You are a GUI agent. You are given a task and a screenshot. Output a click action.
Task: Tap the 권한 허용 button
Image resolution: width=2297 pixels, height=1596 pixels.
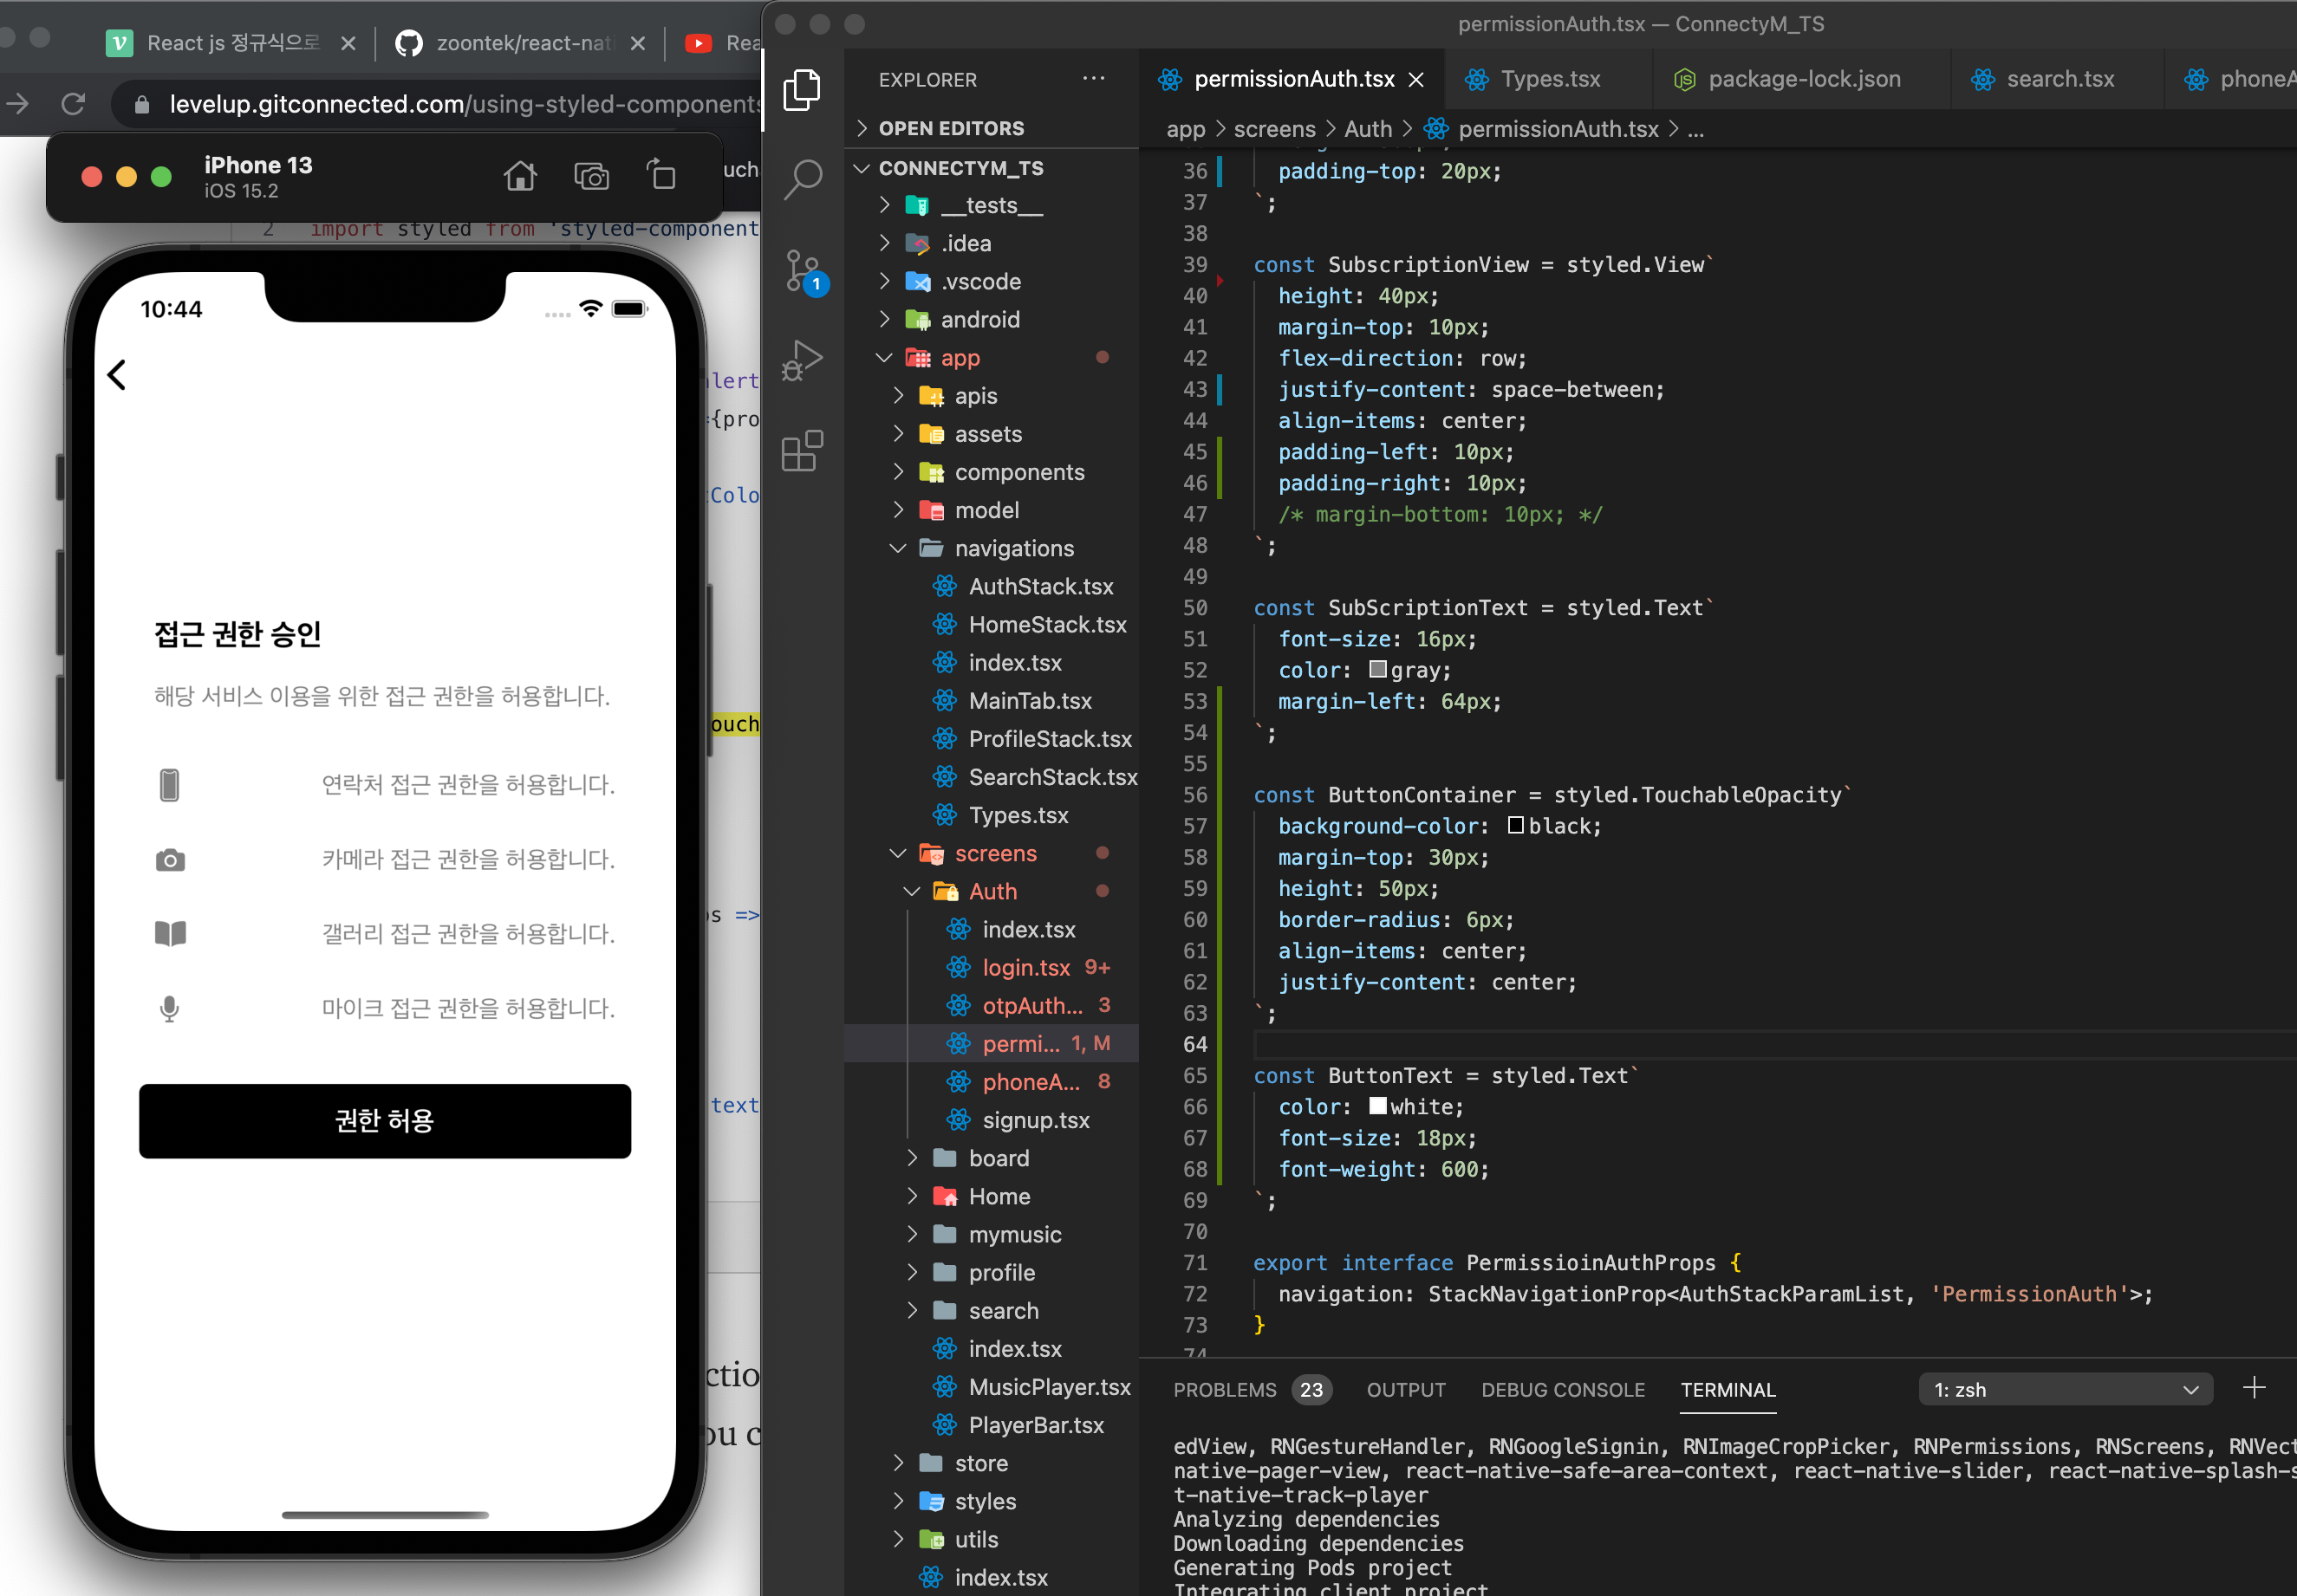384,1121
